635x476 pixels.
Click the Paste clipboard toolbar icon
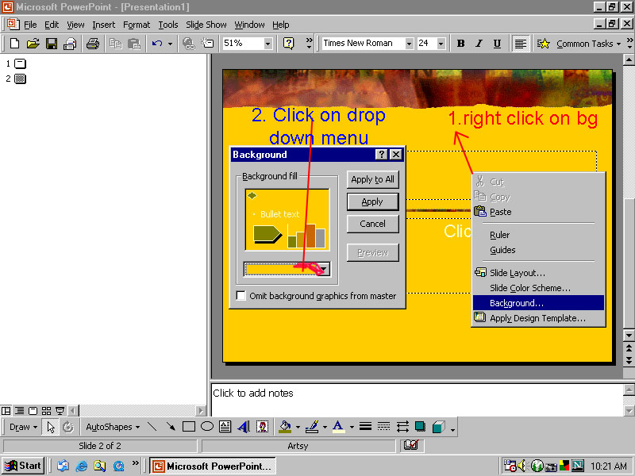point(134,44)
